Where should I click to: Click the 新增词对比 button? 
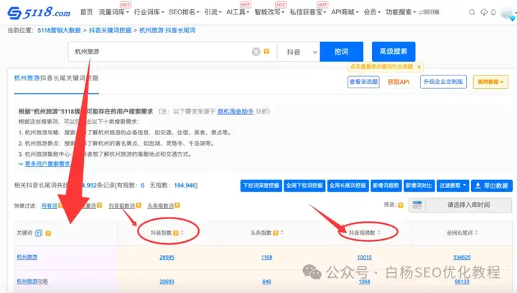419,185
